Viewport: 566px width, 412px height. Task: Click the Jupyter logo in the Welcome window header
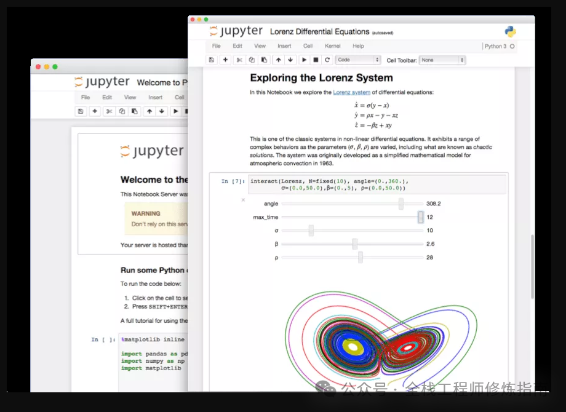point(102,82)
